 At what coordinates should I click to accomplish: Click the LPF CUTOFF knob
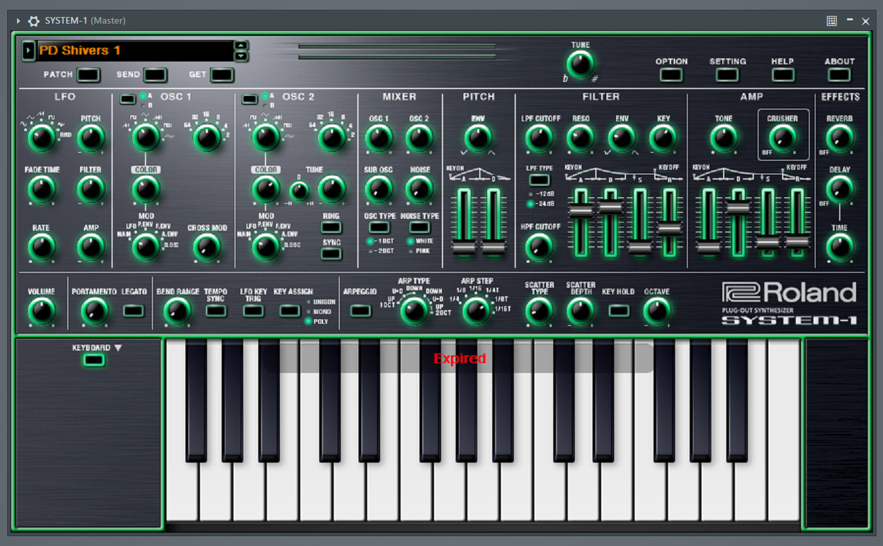[540, 138]
